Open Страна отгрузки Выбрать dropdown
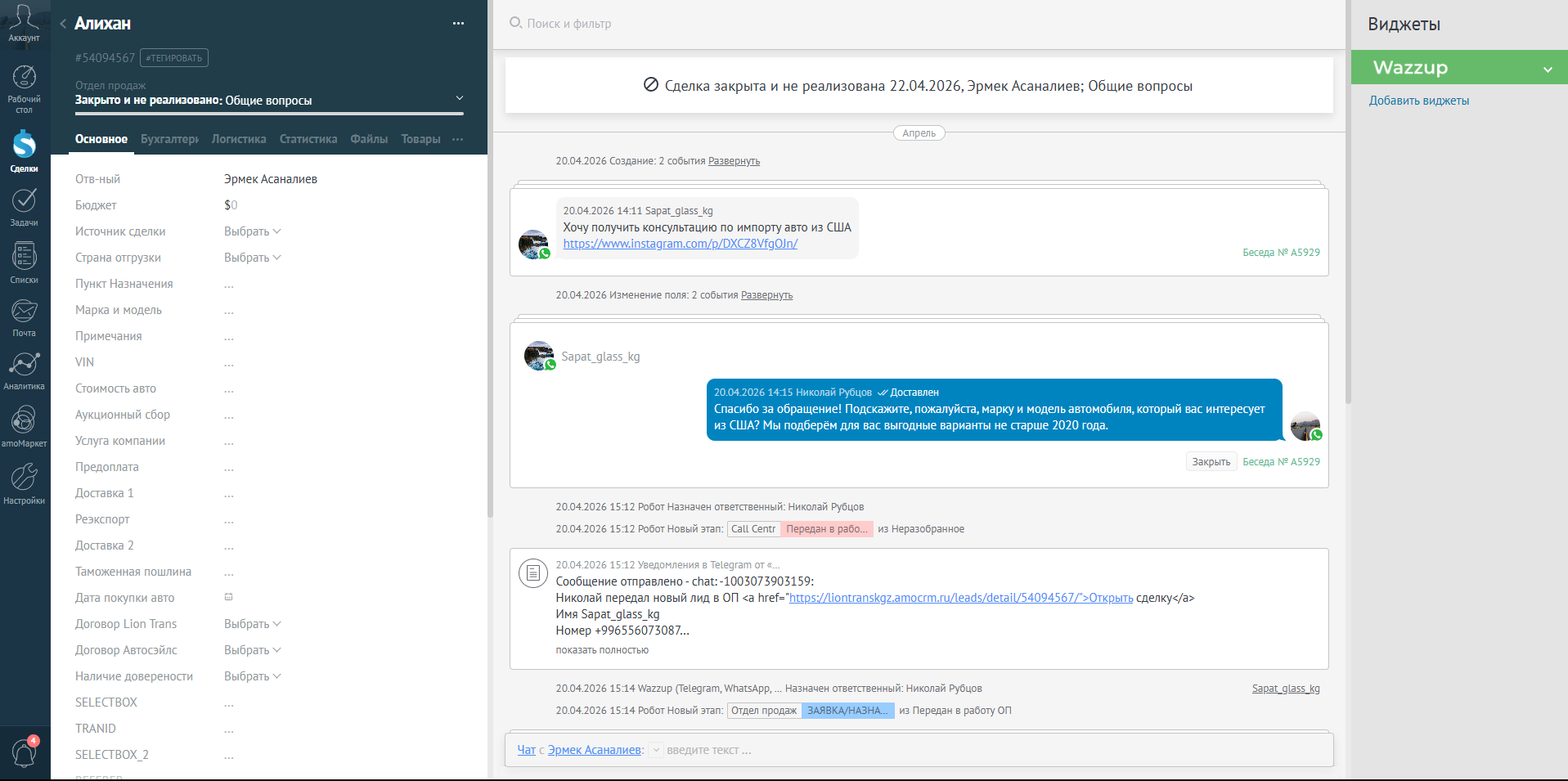Image resolution: width=1568 pixels, height=781 pixels. click(253, 258)
